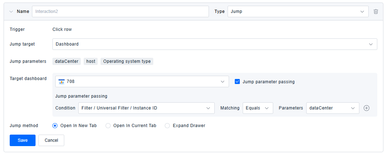
Task: Click the Name input field
Action: (x=120, y=11)
